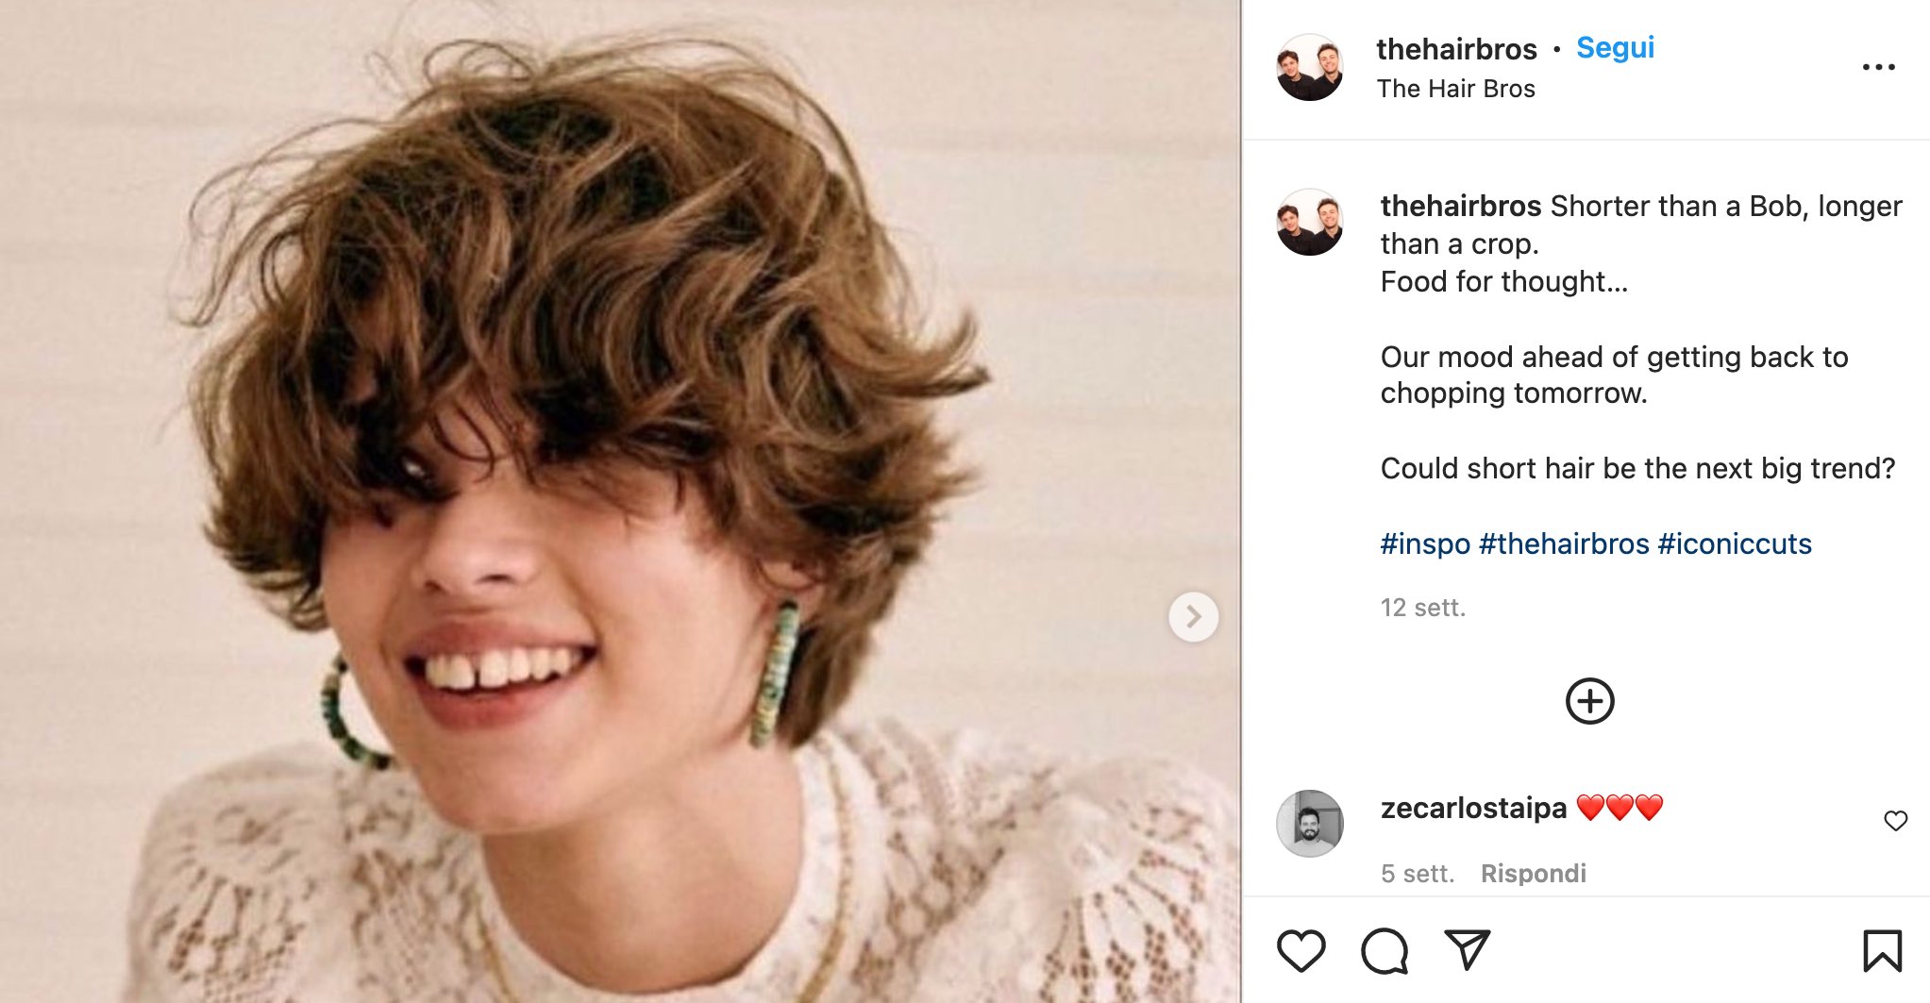Follow thehairbros with Segui
This screenshot has height=1003, width=1930.
1615,47
